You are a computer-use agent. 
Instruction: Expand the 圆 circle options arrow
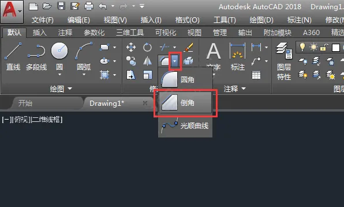[59, 75]
